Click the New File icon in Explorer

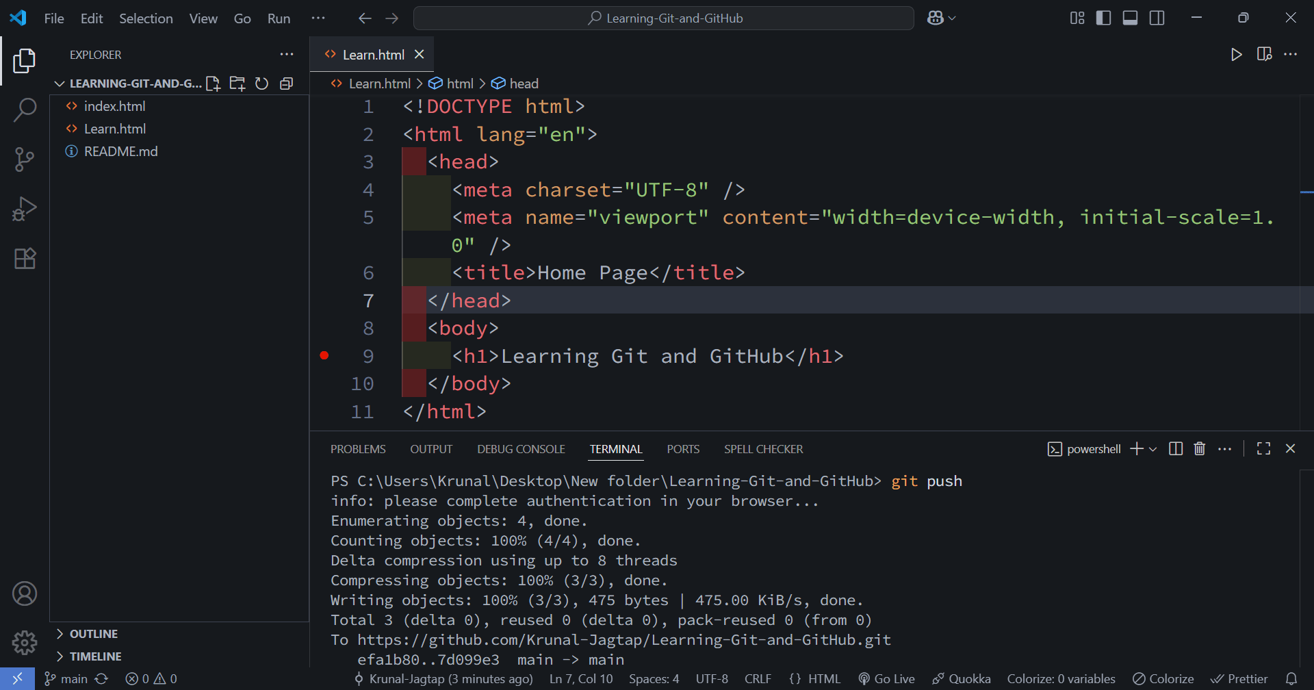pyautogui.click(x=213, y=84)
